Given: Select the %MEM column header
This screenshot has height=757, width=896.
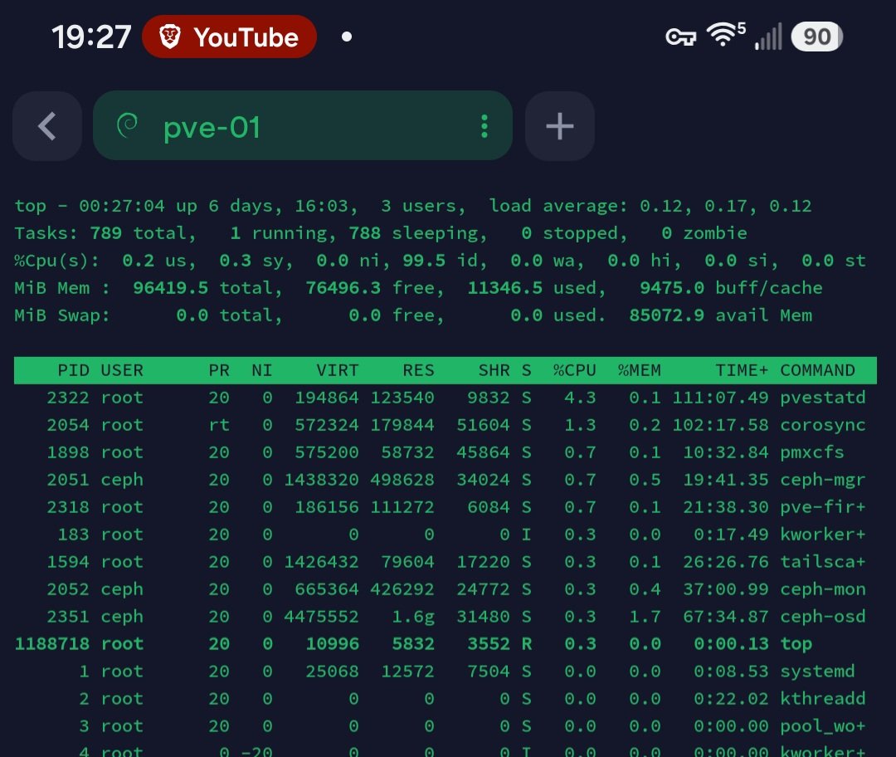Looking at the screenshot, I should click(x=639, y=370).
